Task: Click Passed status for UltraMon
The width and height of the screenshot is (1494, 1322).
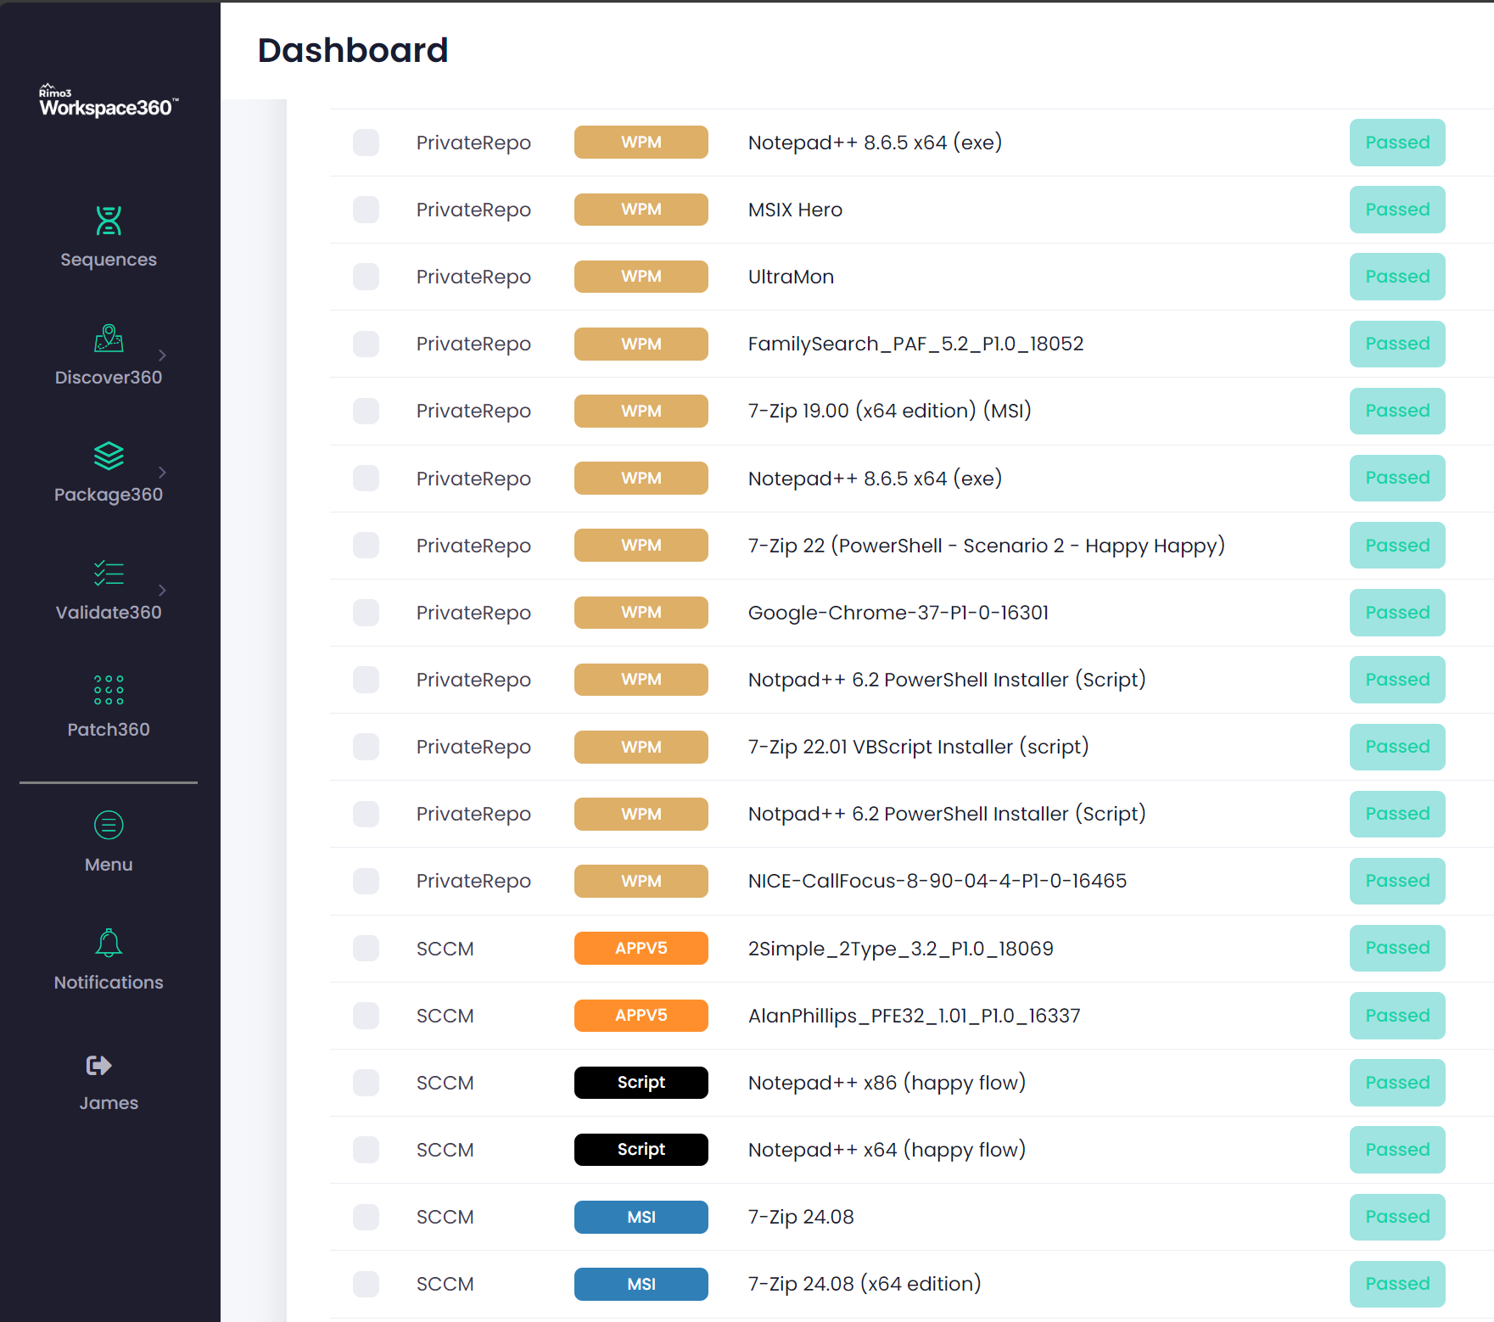Action: click(x=1397, y=277)
